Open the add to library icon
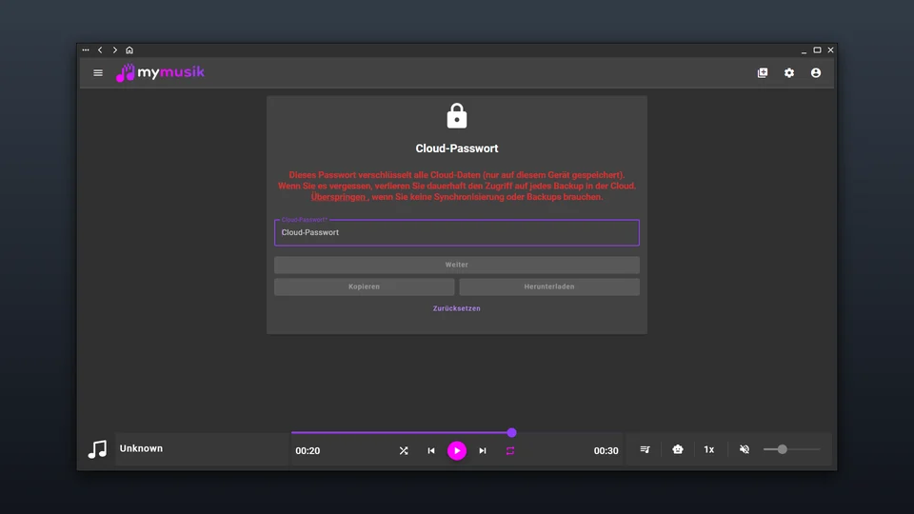 pyautogui.click(x=763, y=73)
